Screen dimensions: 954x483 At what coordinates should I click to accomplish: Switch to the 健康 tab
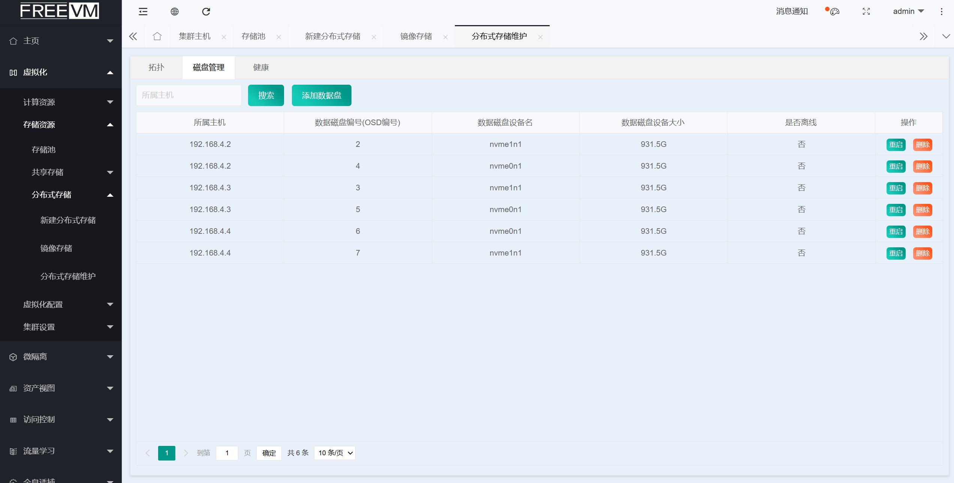(261, 67)
